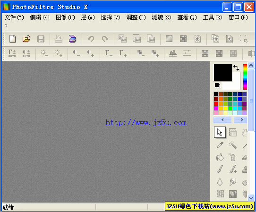Click the http://www.jz5u.com link
Viewport: 256px width, 212px height.
pos(146,122)
